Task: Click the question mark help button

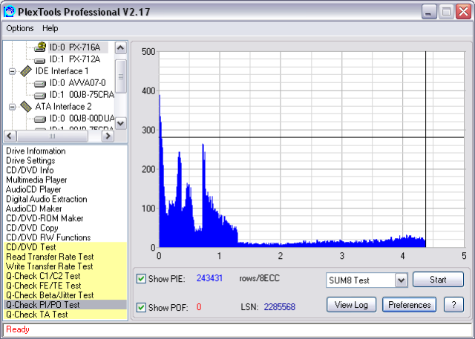Action: pyautogui.click(x=453, y=304)
